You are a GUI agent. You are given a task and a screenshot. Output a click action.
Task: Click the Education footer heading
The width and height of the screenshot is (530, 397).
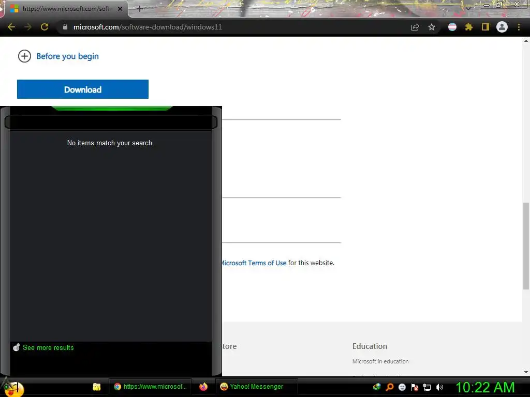click(370, 346)
